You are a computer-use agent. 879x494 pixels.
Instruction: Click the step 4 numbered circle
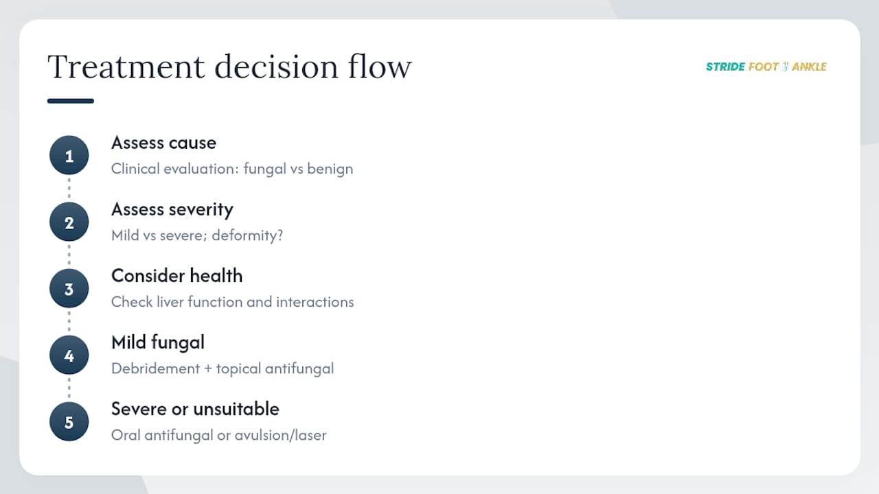69,355
